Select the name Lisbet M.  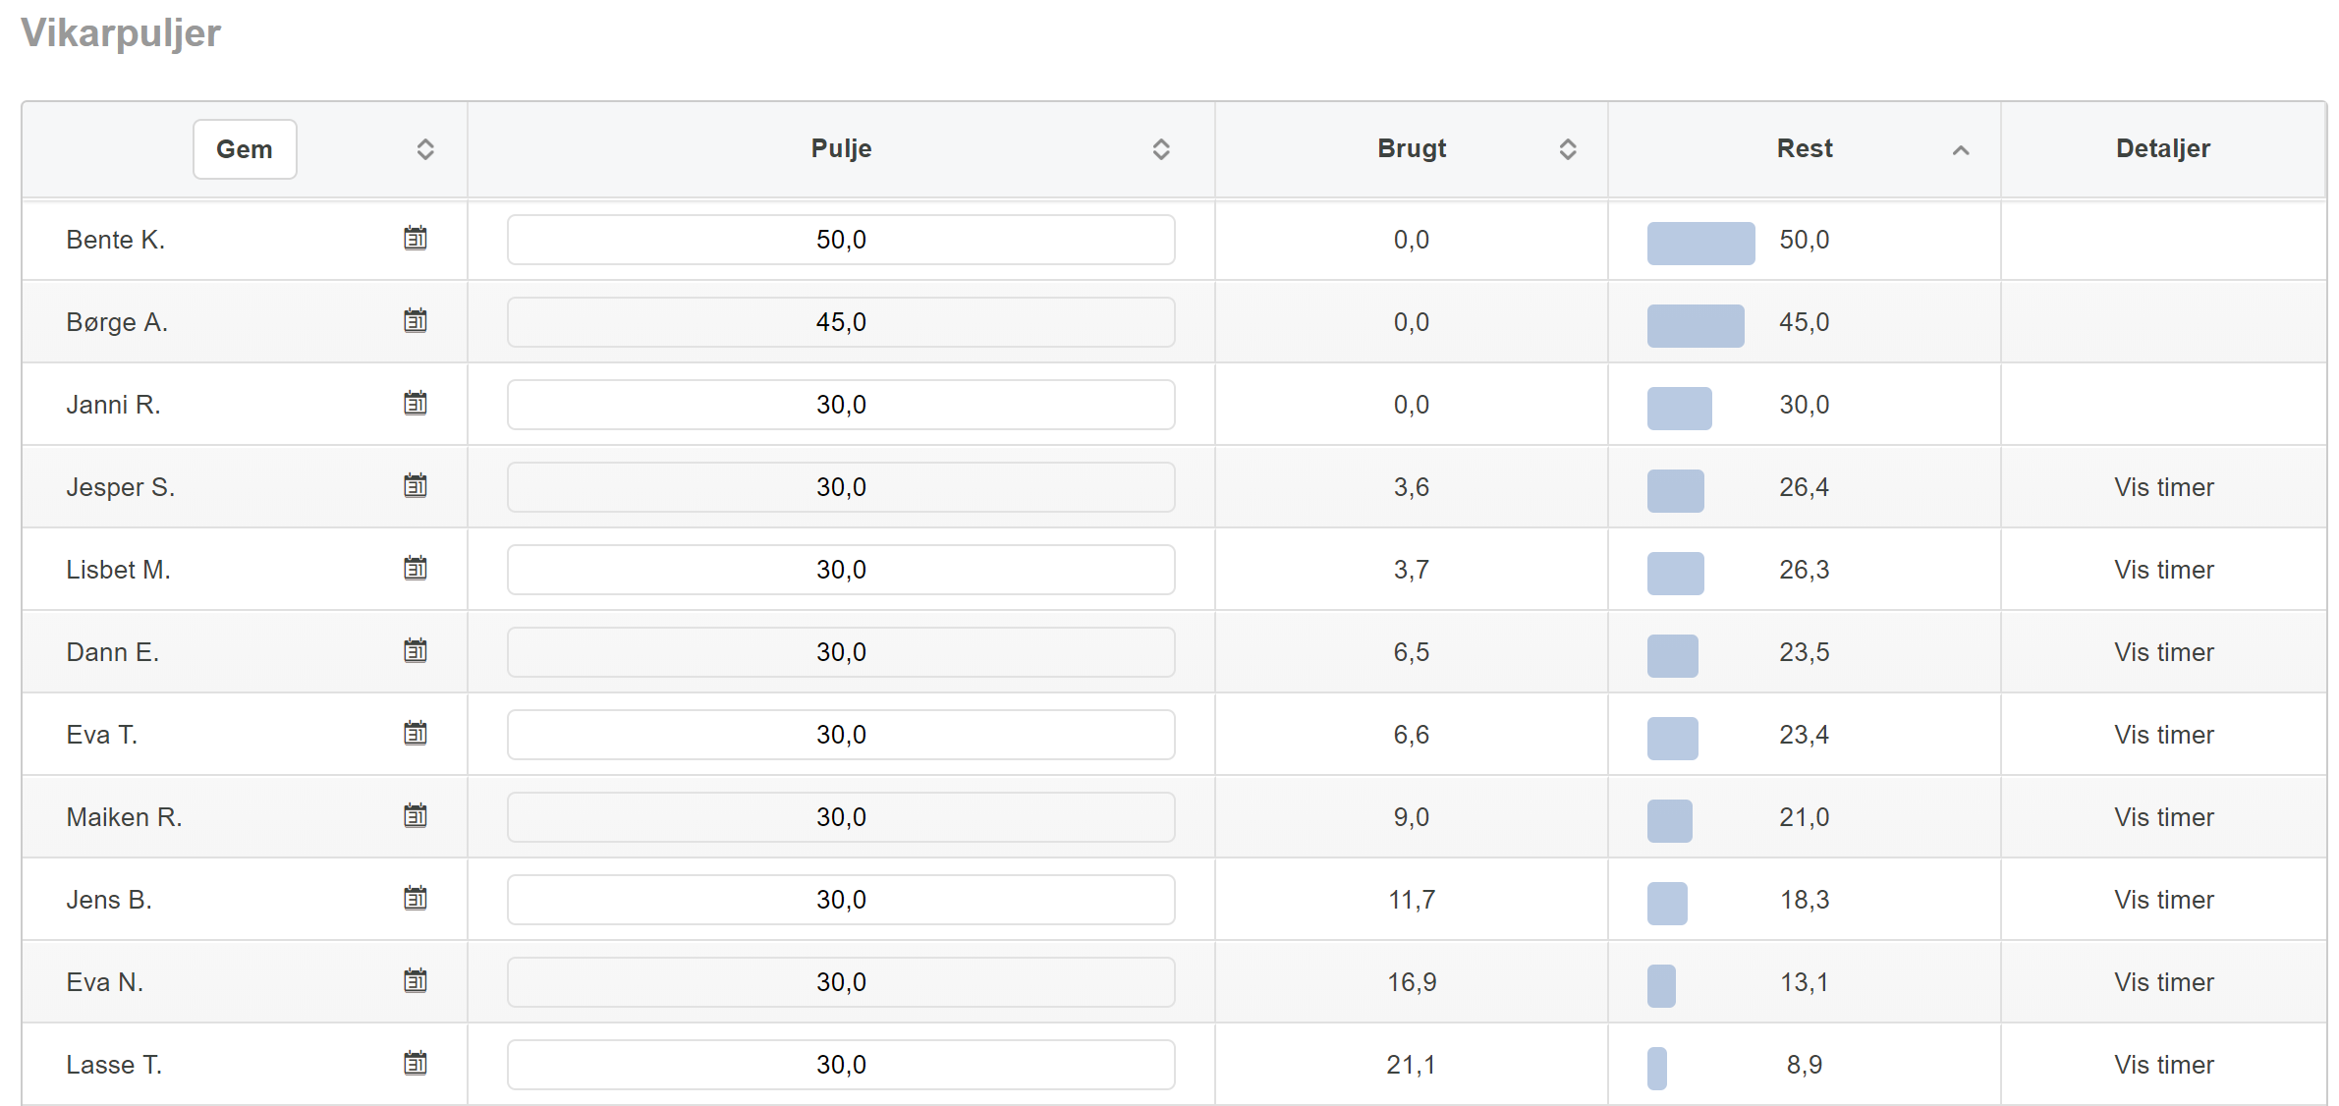click(118, 570)
